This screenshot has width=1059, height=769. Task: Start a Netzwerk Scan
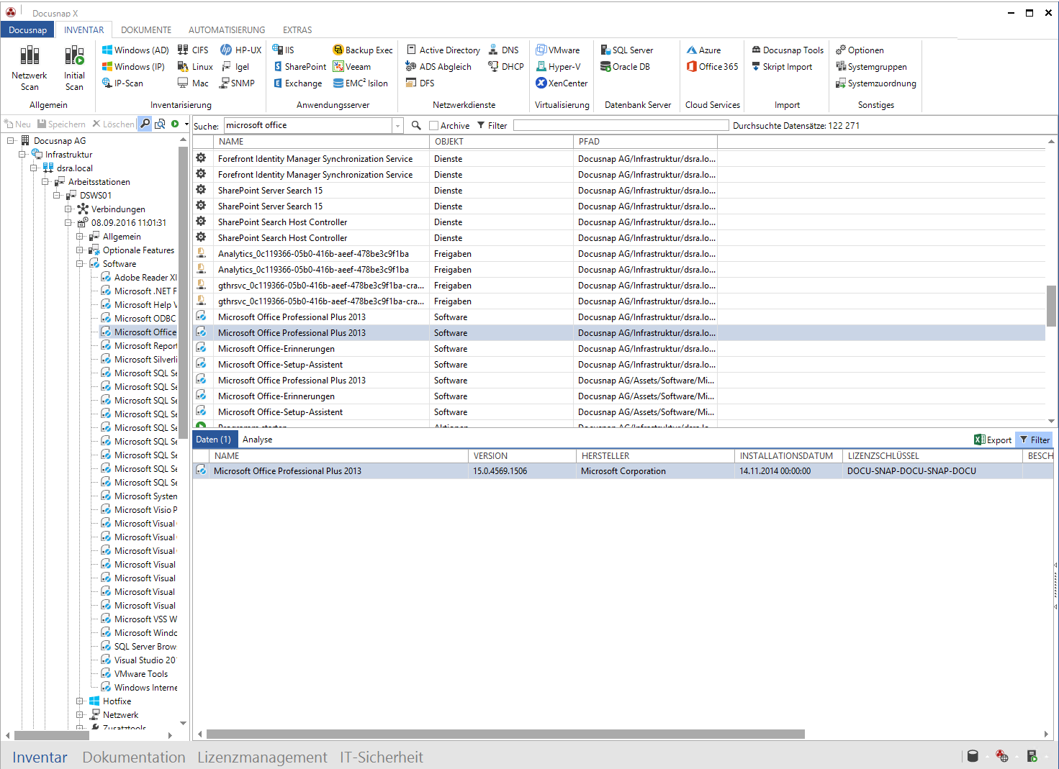[x=30, y=68]
